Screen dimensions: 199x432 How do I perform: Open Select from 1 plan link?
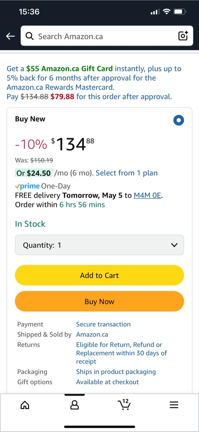(127, 173)
